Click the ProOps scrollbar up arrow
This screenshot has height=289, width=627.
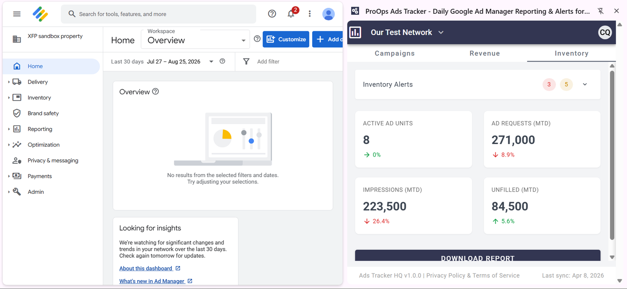coord(612,66)
